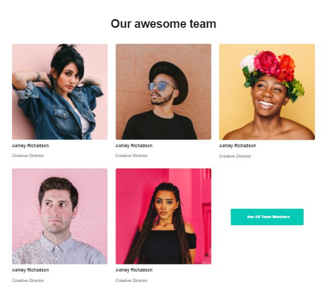This screenshot has height=307, width=327.
Task: Open the photo of man covered in glitter
Action: 59,216
